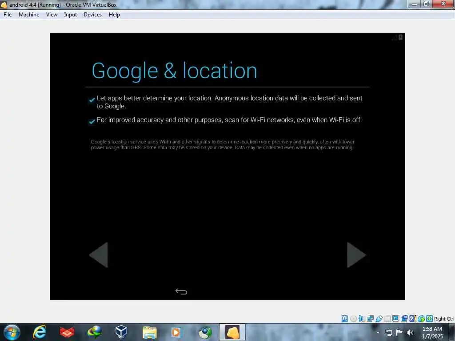Launch Internet Explorer from taskbar
This screenshot has width=455, height=341.
point(39,332)
